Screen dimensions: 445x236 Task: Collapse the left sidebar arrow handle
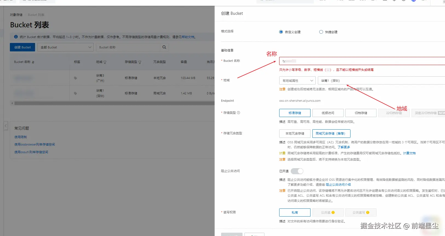coord(6,126)
